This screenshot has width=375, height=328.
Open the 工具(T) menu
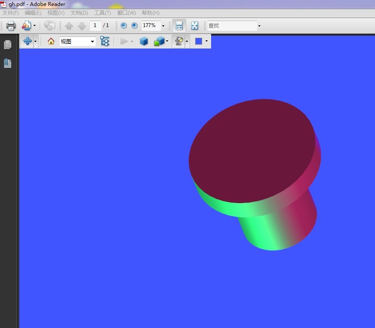pyautogui.click(x=103, y=13)
